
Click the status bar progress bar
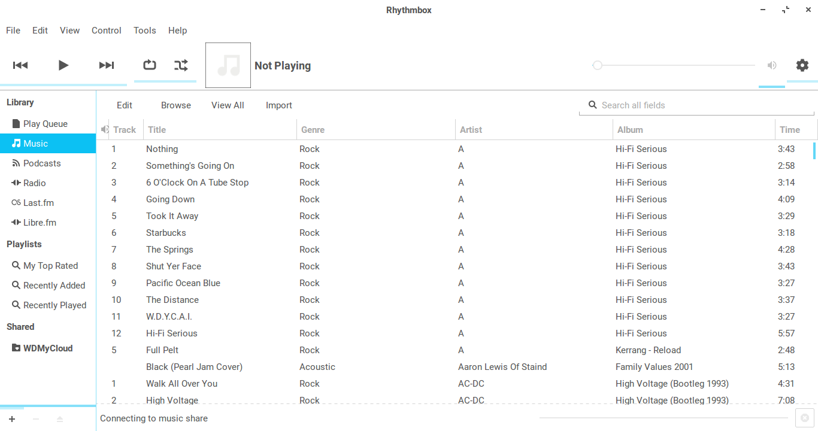pyautogui.click(x=664, y=418)
